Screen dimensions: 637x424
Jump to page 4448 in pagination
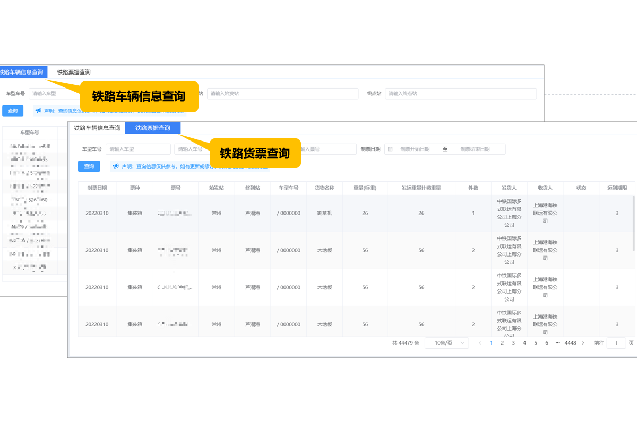click(x=570, y=343)
